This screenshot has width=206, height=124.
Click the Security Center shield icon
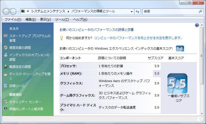[5, 102]
